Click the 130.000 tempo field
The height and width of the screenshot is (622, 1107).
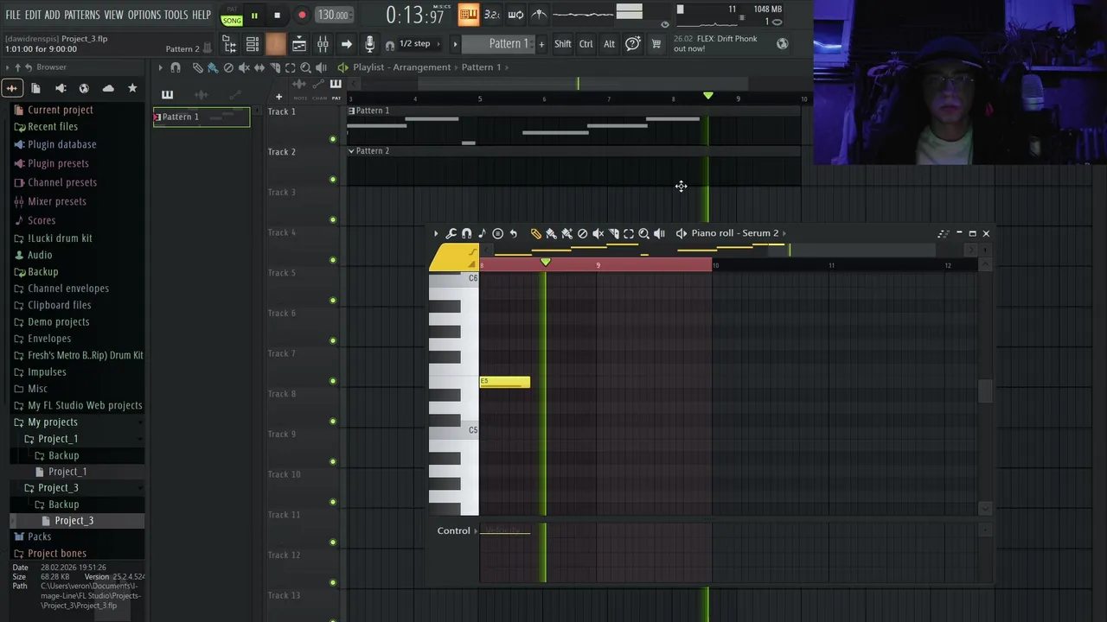tap(333, 15)
